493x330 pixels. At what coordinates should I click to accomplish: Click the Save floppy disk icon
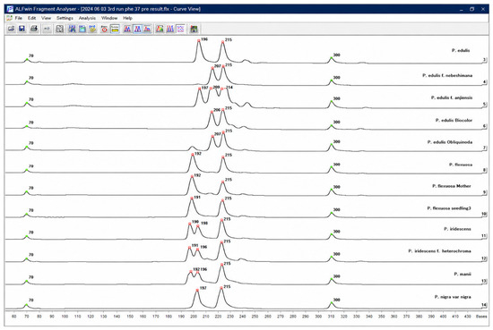tap(22, 30)
